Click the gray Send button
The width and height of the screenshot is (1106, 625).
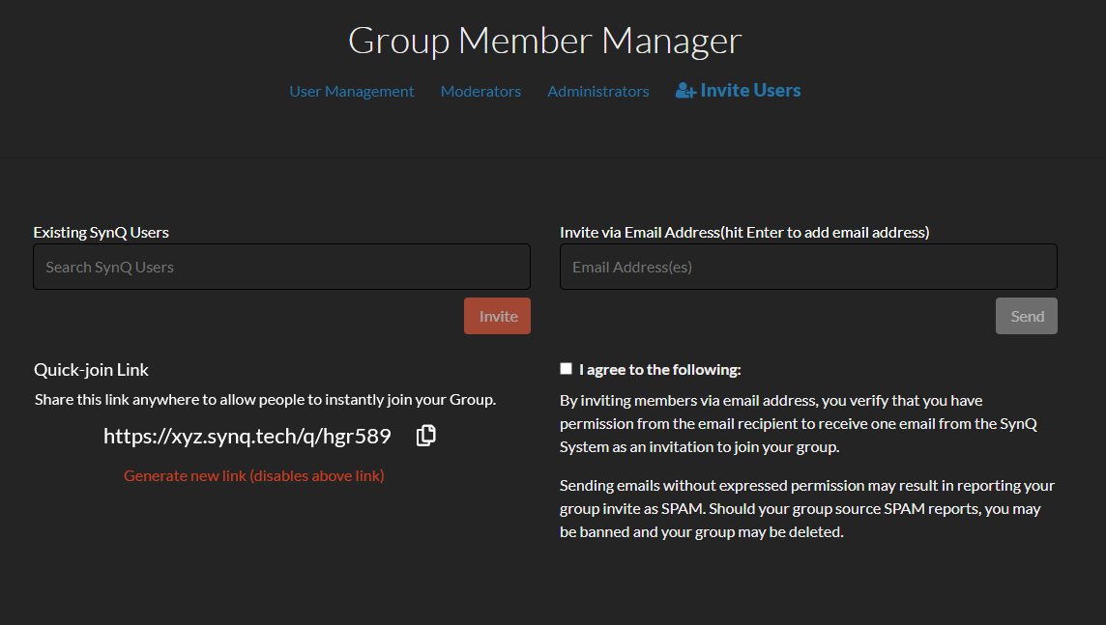click(x=1027, y=316)
